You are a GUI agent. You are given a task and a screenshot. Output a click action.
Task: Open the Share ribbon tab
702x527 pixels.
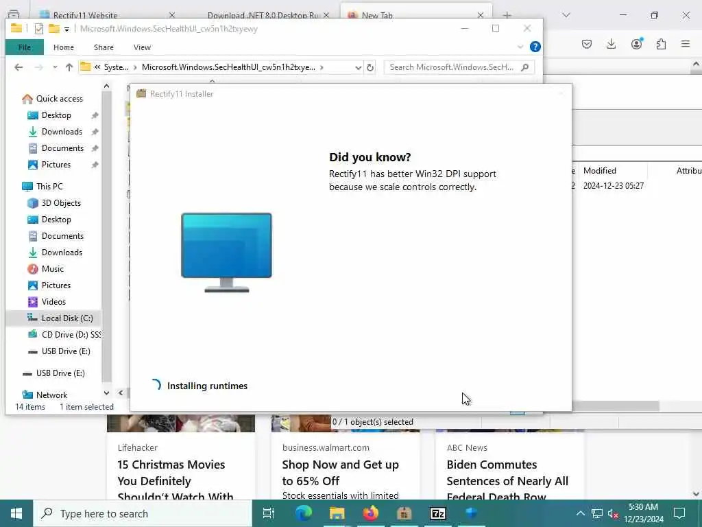pos(104,47)
